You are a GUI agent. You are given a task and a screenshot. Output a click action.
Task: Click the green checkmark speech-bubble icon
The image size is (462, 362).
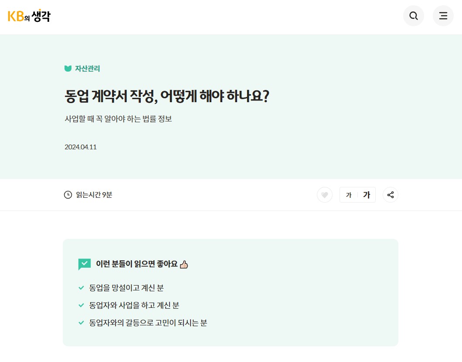click(x=84, y=264)
